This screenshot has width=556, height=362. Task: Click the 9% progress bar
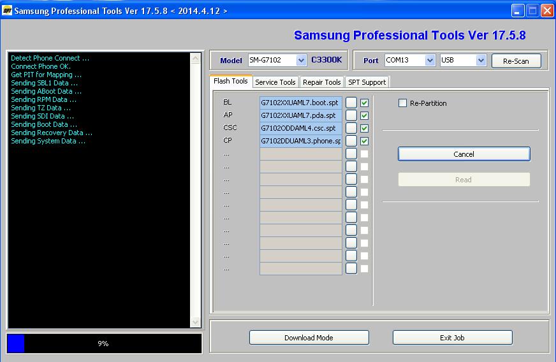point(105,344)
